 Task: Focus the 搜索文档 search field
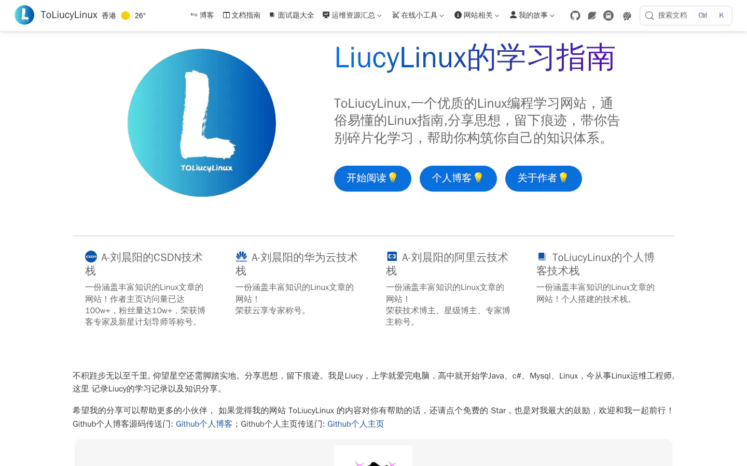tap(686, 16)
